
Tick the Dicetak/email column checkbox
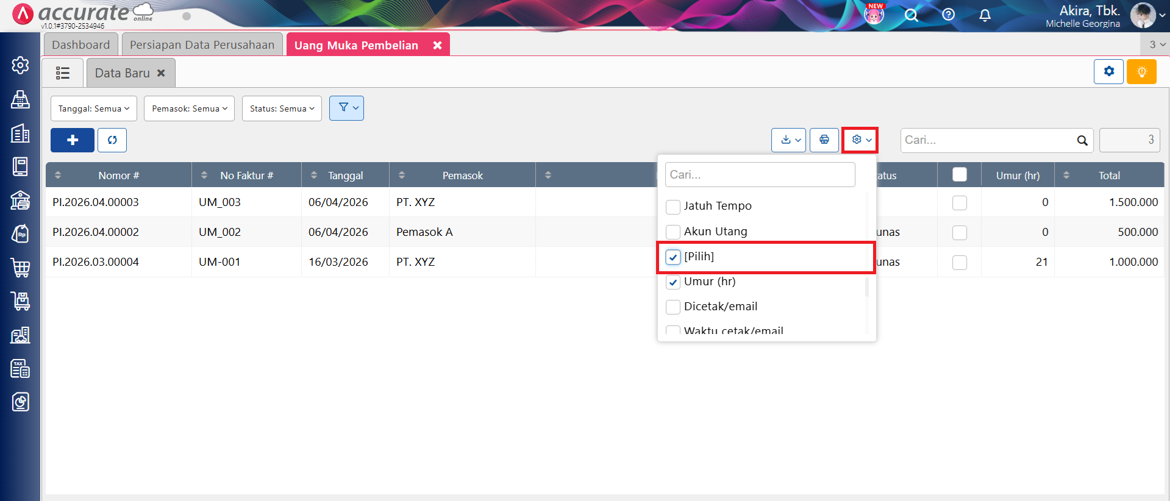click(x=673, y=307)
